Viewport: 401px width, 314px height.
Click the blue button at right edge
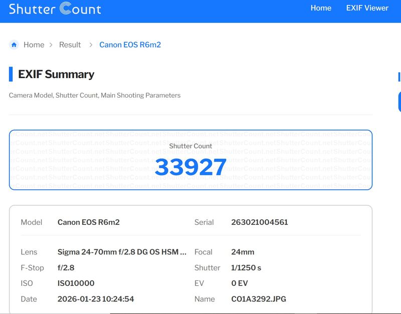(399, 102)
